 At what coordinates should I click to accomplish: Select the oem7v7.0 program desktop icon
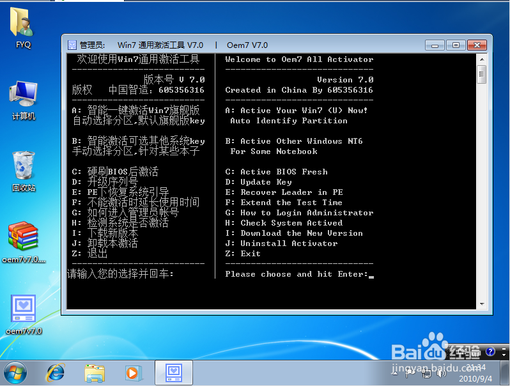point(24,314)
